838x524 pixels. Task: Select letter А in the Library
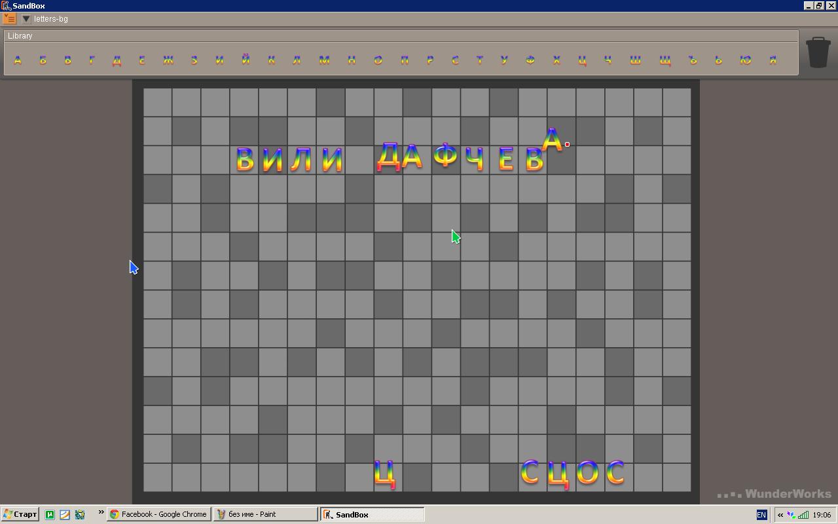point(18,60)
